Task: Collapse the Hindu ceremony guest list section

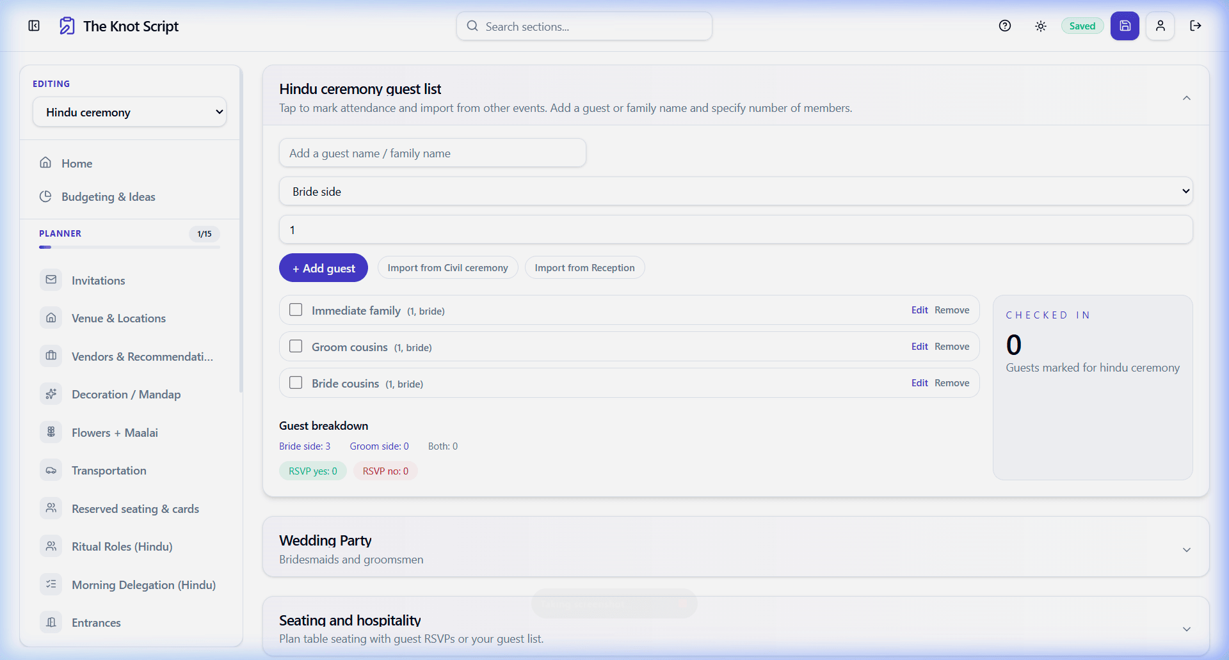Action: [1186, 98]
